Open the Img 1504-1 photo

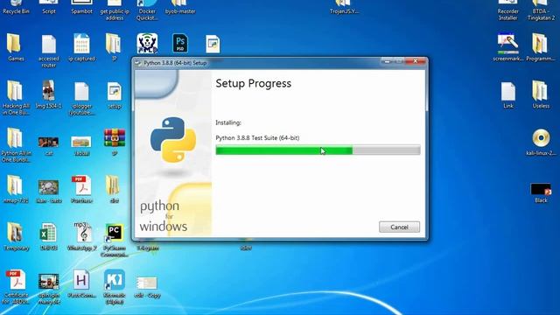point(49,94)
